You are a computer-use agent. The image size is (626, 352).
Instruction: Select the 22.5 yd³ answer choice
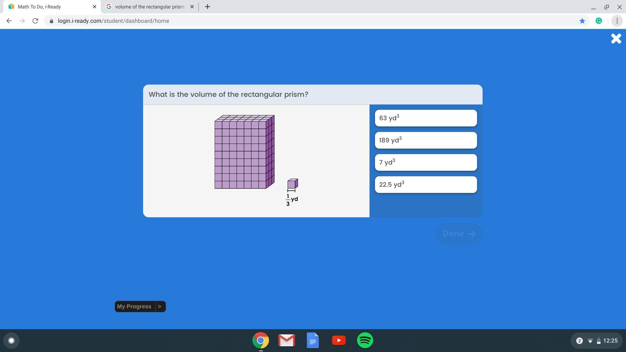click(x=425, y=184)
